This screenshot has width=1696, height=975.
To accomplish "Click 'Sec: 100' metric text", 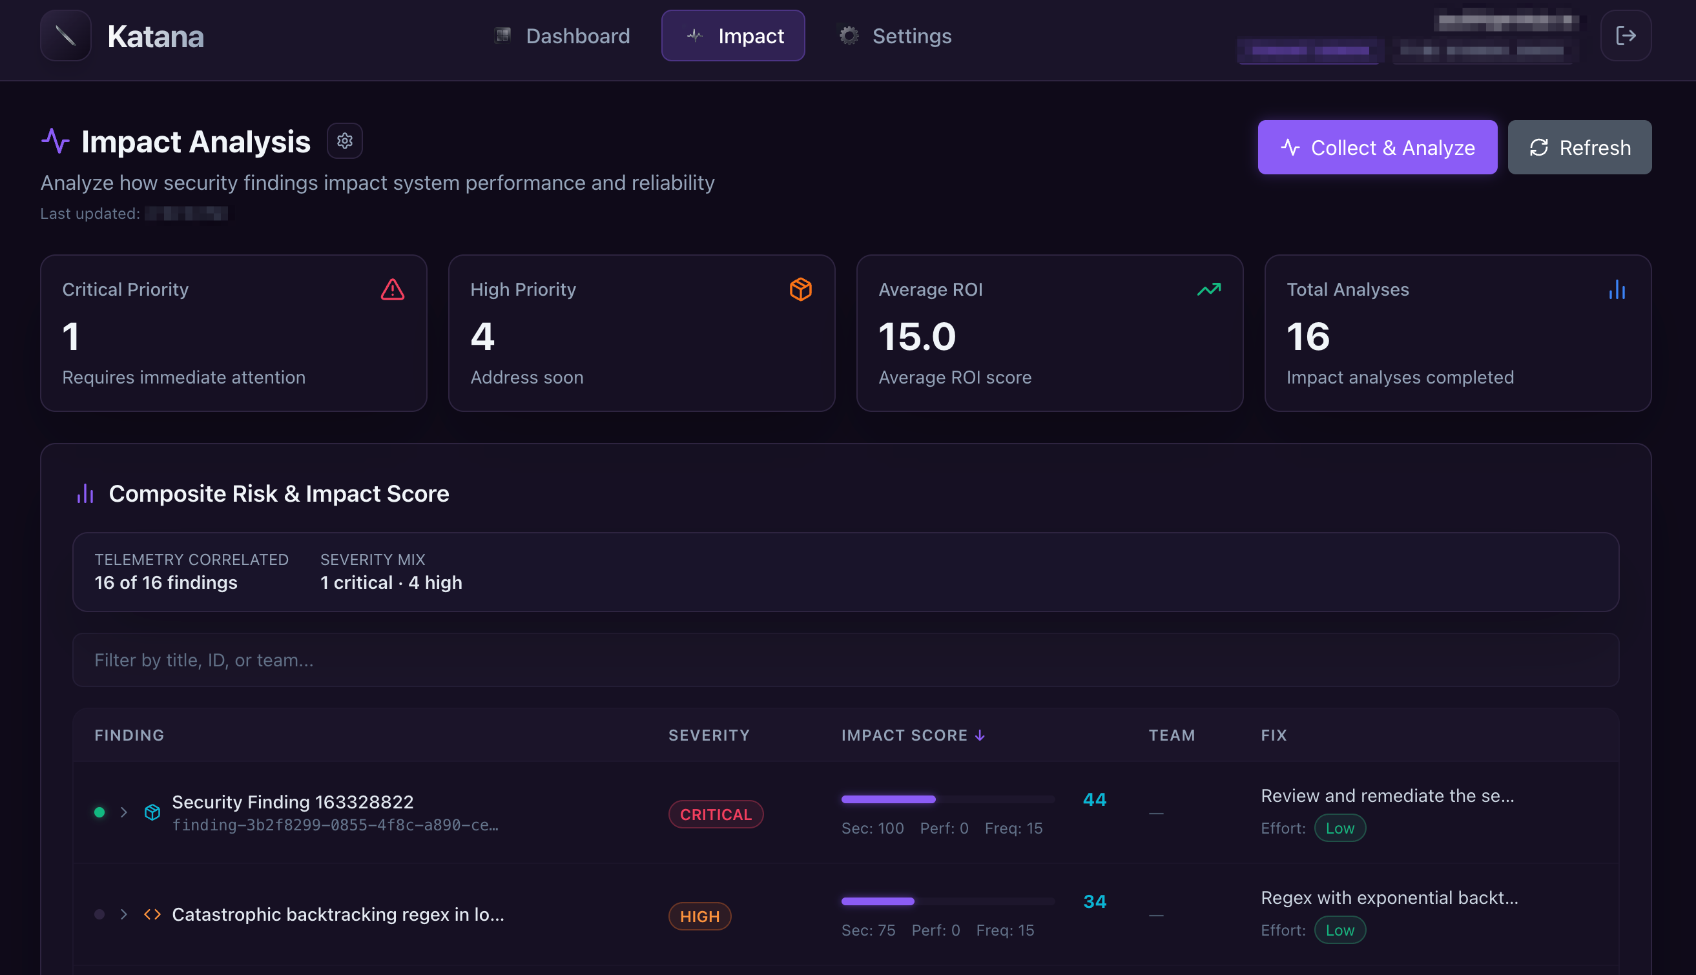I will (872, 828).
